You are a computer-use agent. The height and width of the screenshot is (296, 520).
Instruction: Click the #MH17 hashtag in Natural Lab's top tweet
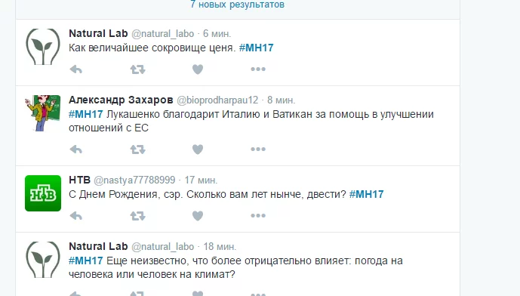257,48
